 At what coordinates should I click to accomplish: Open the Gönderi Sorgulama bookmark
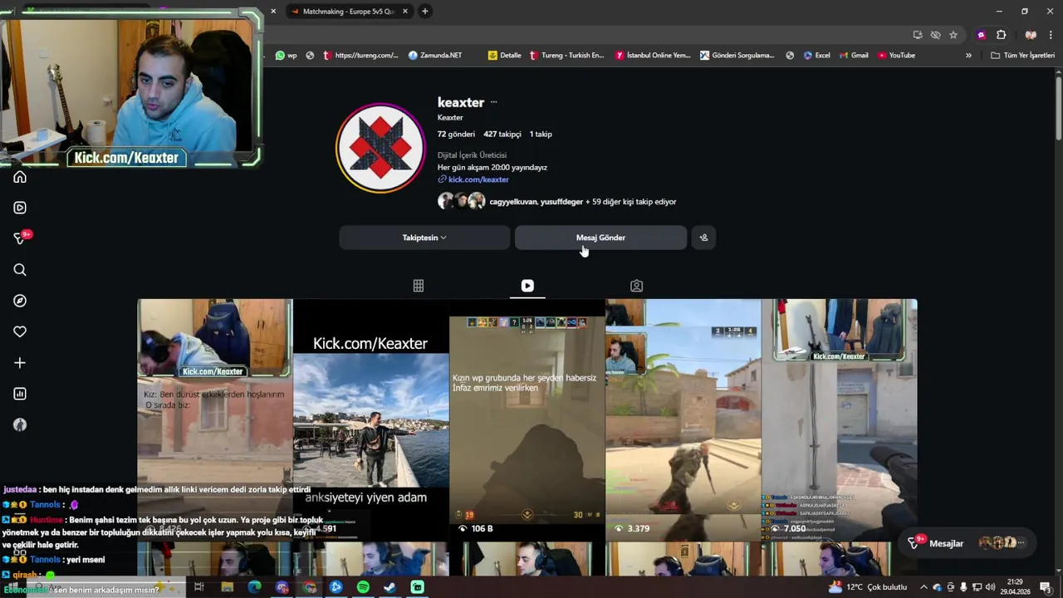click(x=737, y=56)
